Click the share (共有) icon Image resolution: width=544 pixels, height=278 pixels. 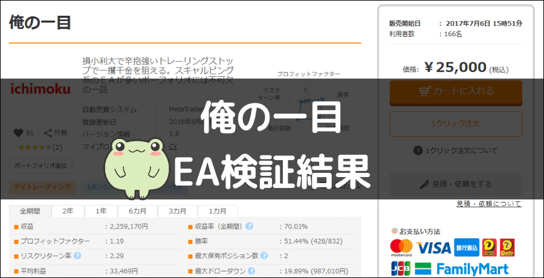pos(47,133)
